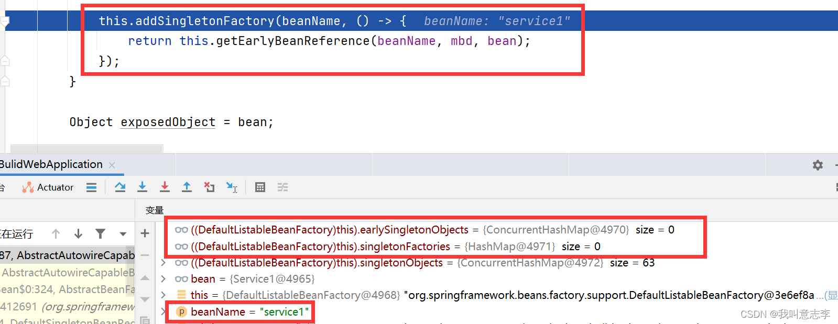Select next frame with down arrow
The width and height of the screenshot is (838, 324).
tap(78, 233)
